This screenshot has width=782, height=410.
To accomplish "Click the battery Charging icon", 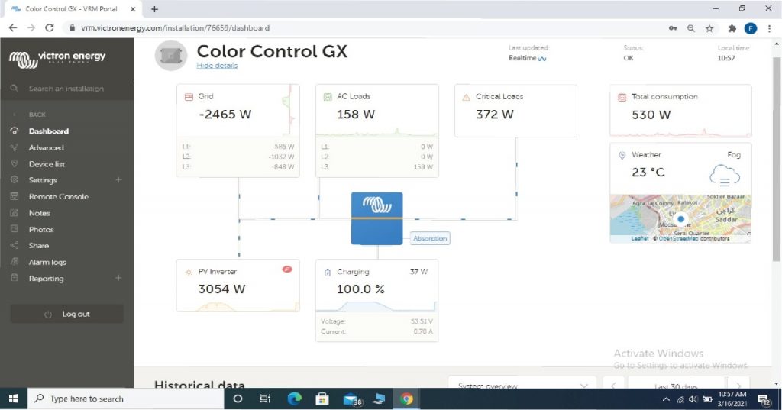I will (x=328, y=273).
